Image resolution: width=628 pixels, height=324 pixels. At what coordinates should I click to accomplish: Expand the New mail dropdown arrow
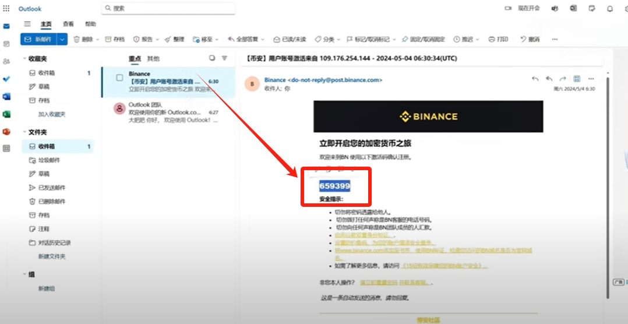pyautogui.click(x=62, y=39)
